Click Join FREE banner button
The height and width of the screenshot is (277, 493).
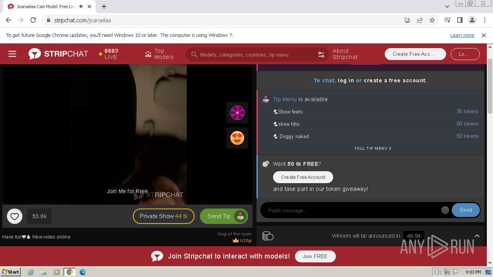(315, 256)
